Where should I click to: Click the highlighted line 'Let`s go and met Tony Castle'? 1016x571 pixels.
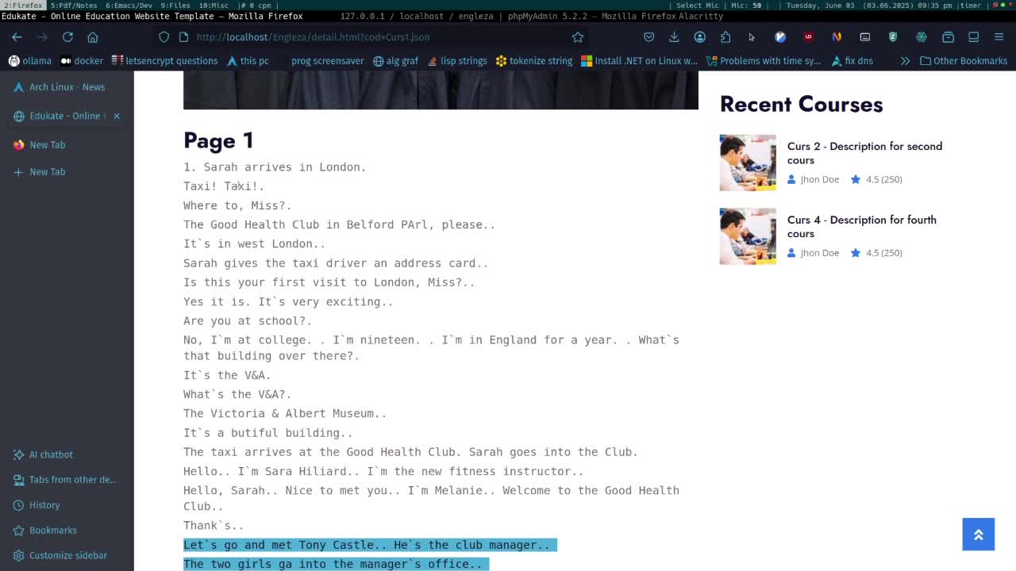point(370,545)
